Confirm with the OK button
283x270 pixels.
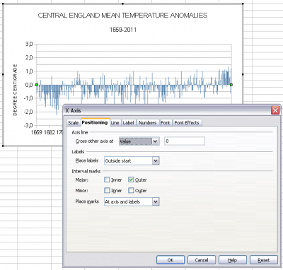click(x=171, y=260)
